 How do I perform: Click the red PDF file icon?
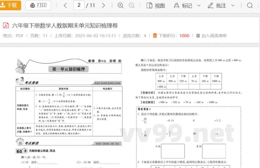click(6, 25)
